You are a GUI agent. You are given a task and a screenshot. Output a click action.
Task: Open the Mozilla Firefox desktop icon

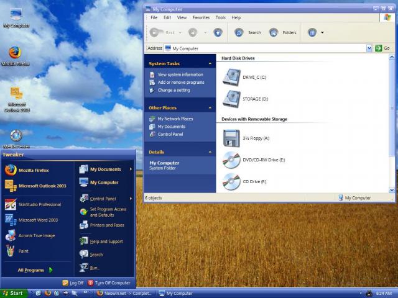point(15,56)
